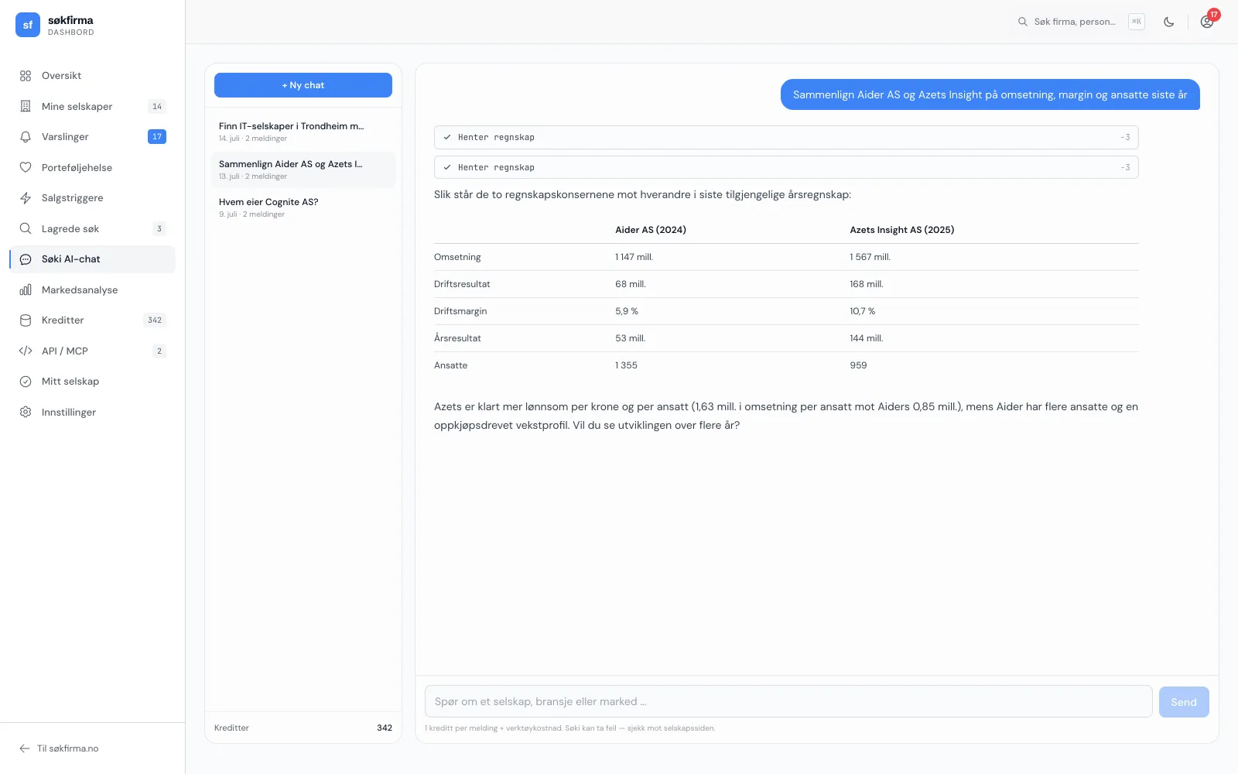Image resolution: width=1238 pixels, height=774 pixels.
Task: Go to API / MCP page
Action: (93, 351)
